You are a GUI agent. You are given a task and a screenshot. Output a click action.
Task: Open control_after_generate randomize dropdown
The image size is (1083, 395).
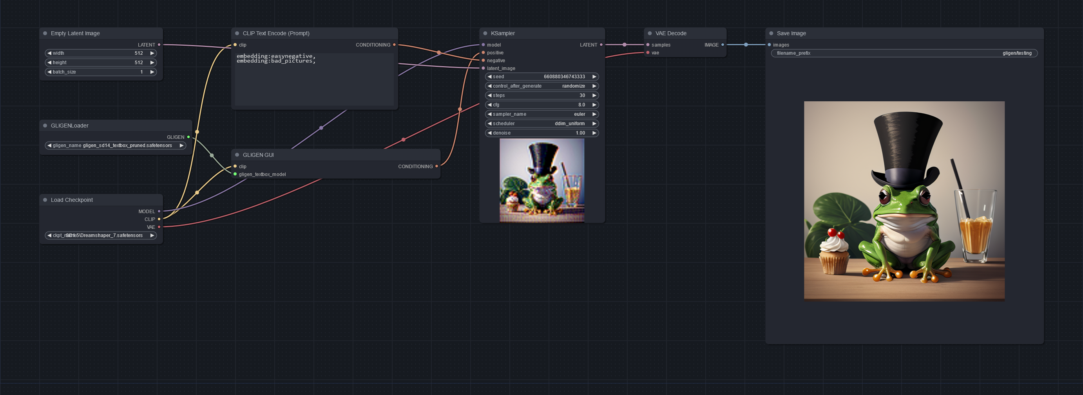tap(542, 86)
